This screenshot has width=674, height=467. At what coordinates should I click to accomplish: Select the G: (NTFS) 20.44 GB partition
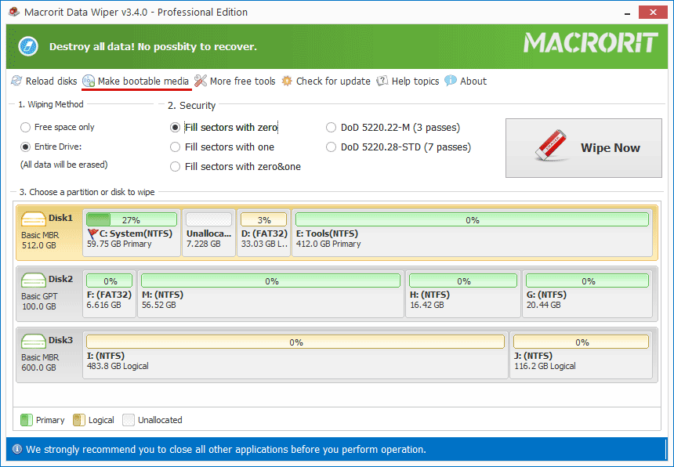pos(587,294)
